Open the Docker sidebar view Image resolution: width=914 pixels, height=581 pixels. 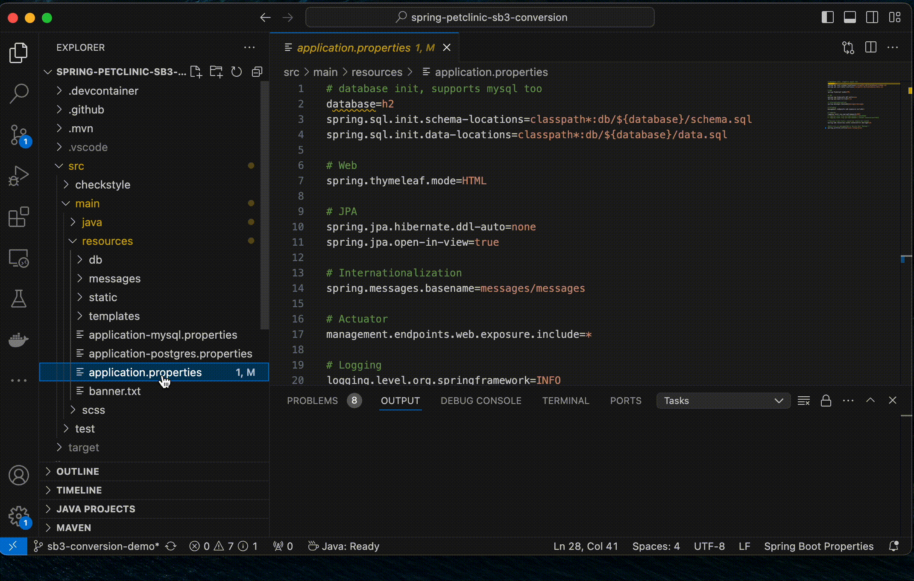click(x=19, y=340)
